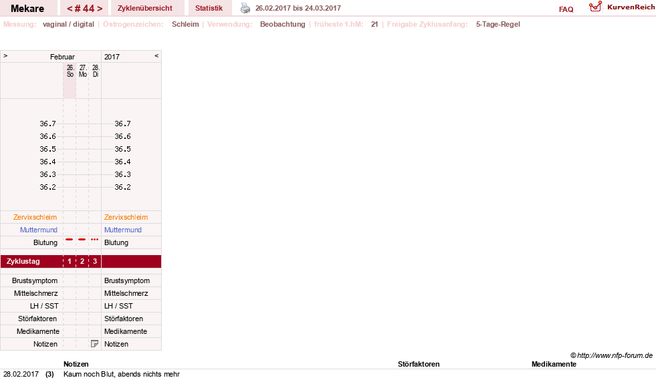Go to next cycle with > arrow
This screenshot has width=656, height=390.
(100, 9)
